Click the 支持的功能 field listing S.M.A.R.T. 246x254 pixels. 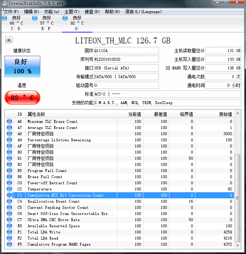pyautogui.click(x=168, y=103)
